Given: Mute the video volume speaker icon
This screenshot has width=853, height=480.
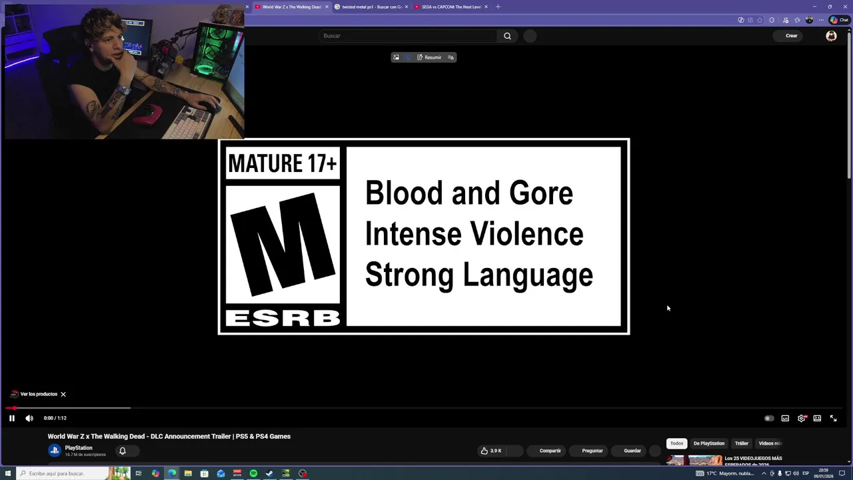Looking at the screenshot, I should point(29,418).
